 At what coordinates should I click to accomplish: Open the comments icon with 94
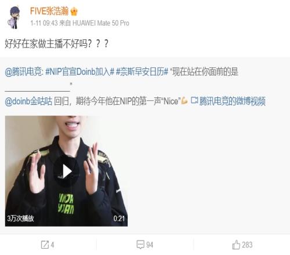tap(140, 245)
